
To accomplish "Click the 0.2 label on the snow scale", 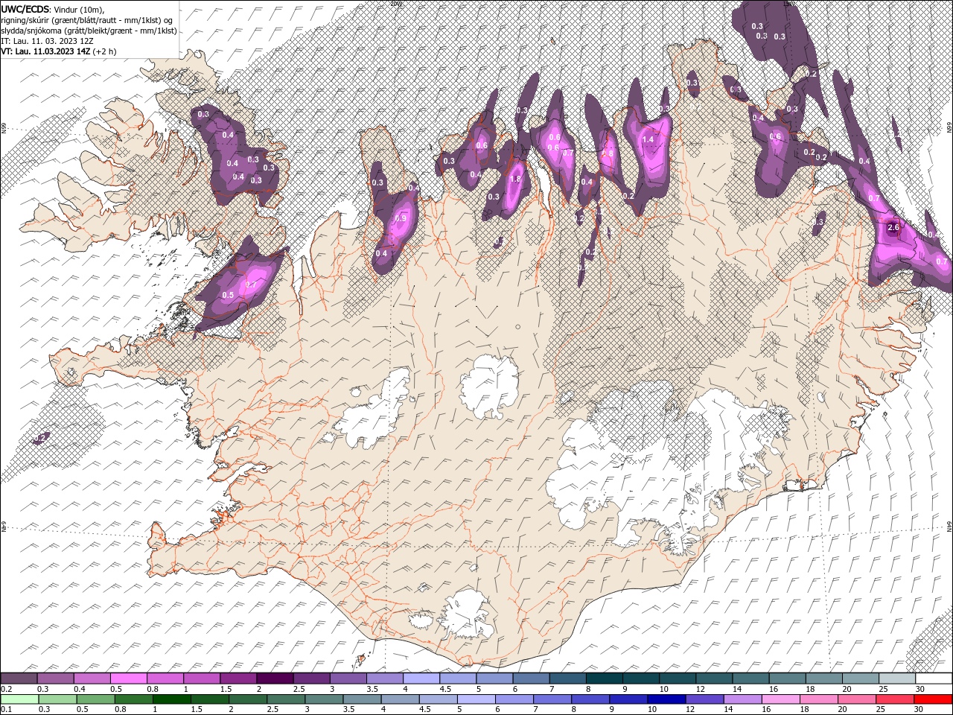I will click(6, 689).
